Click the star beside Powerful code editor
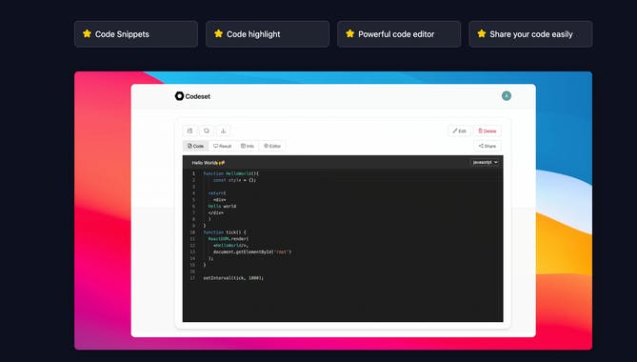 [x=350, y=33]
